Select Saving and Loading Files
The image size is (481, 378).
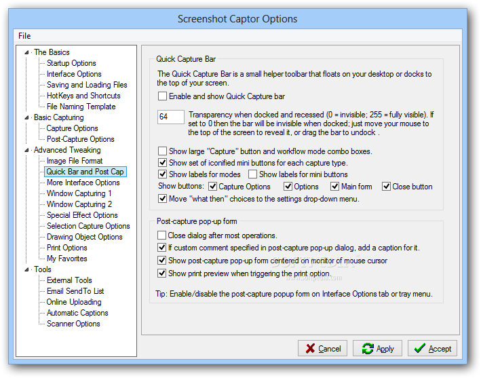pos(87,85)
